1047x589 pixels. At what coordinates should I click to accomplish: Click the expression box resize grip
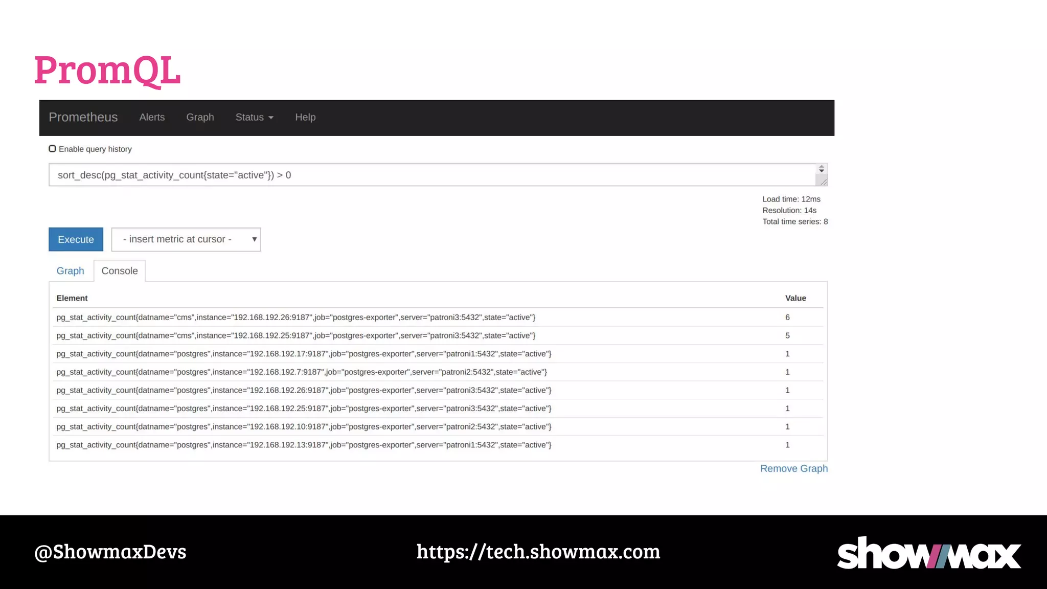click(x=822, y=182)
